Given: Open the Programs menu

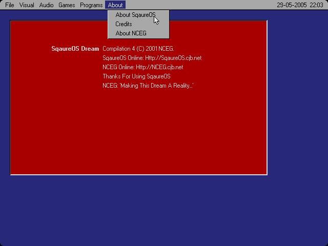Looking at the screenshot, I should (91, 5).
